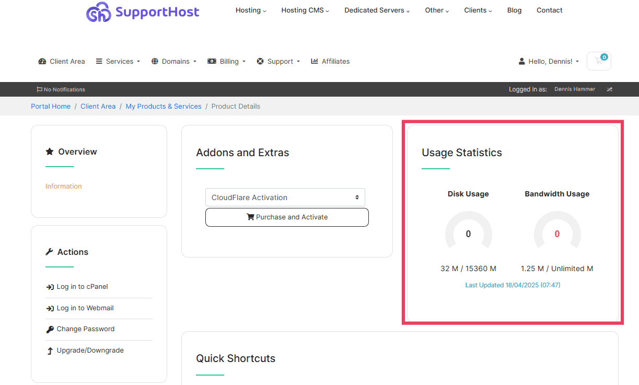Click the wrench icon in the Actions panel
639x385 pixels.
(x=50, y=252)
